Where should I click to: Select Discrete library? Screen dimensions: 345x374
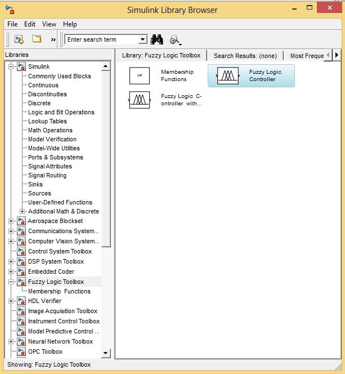coord(39,103)
